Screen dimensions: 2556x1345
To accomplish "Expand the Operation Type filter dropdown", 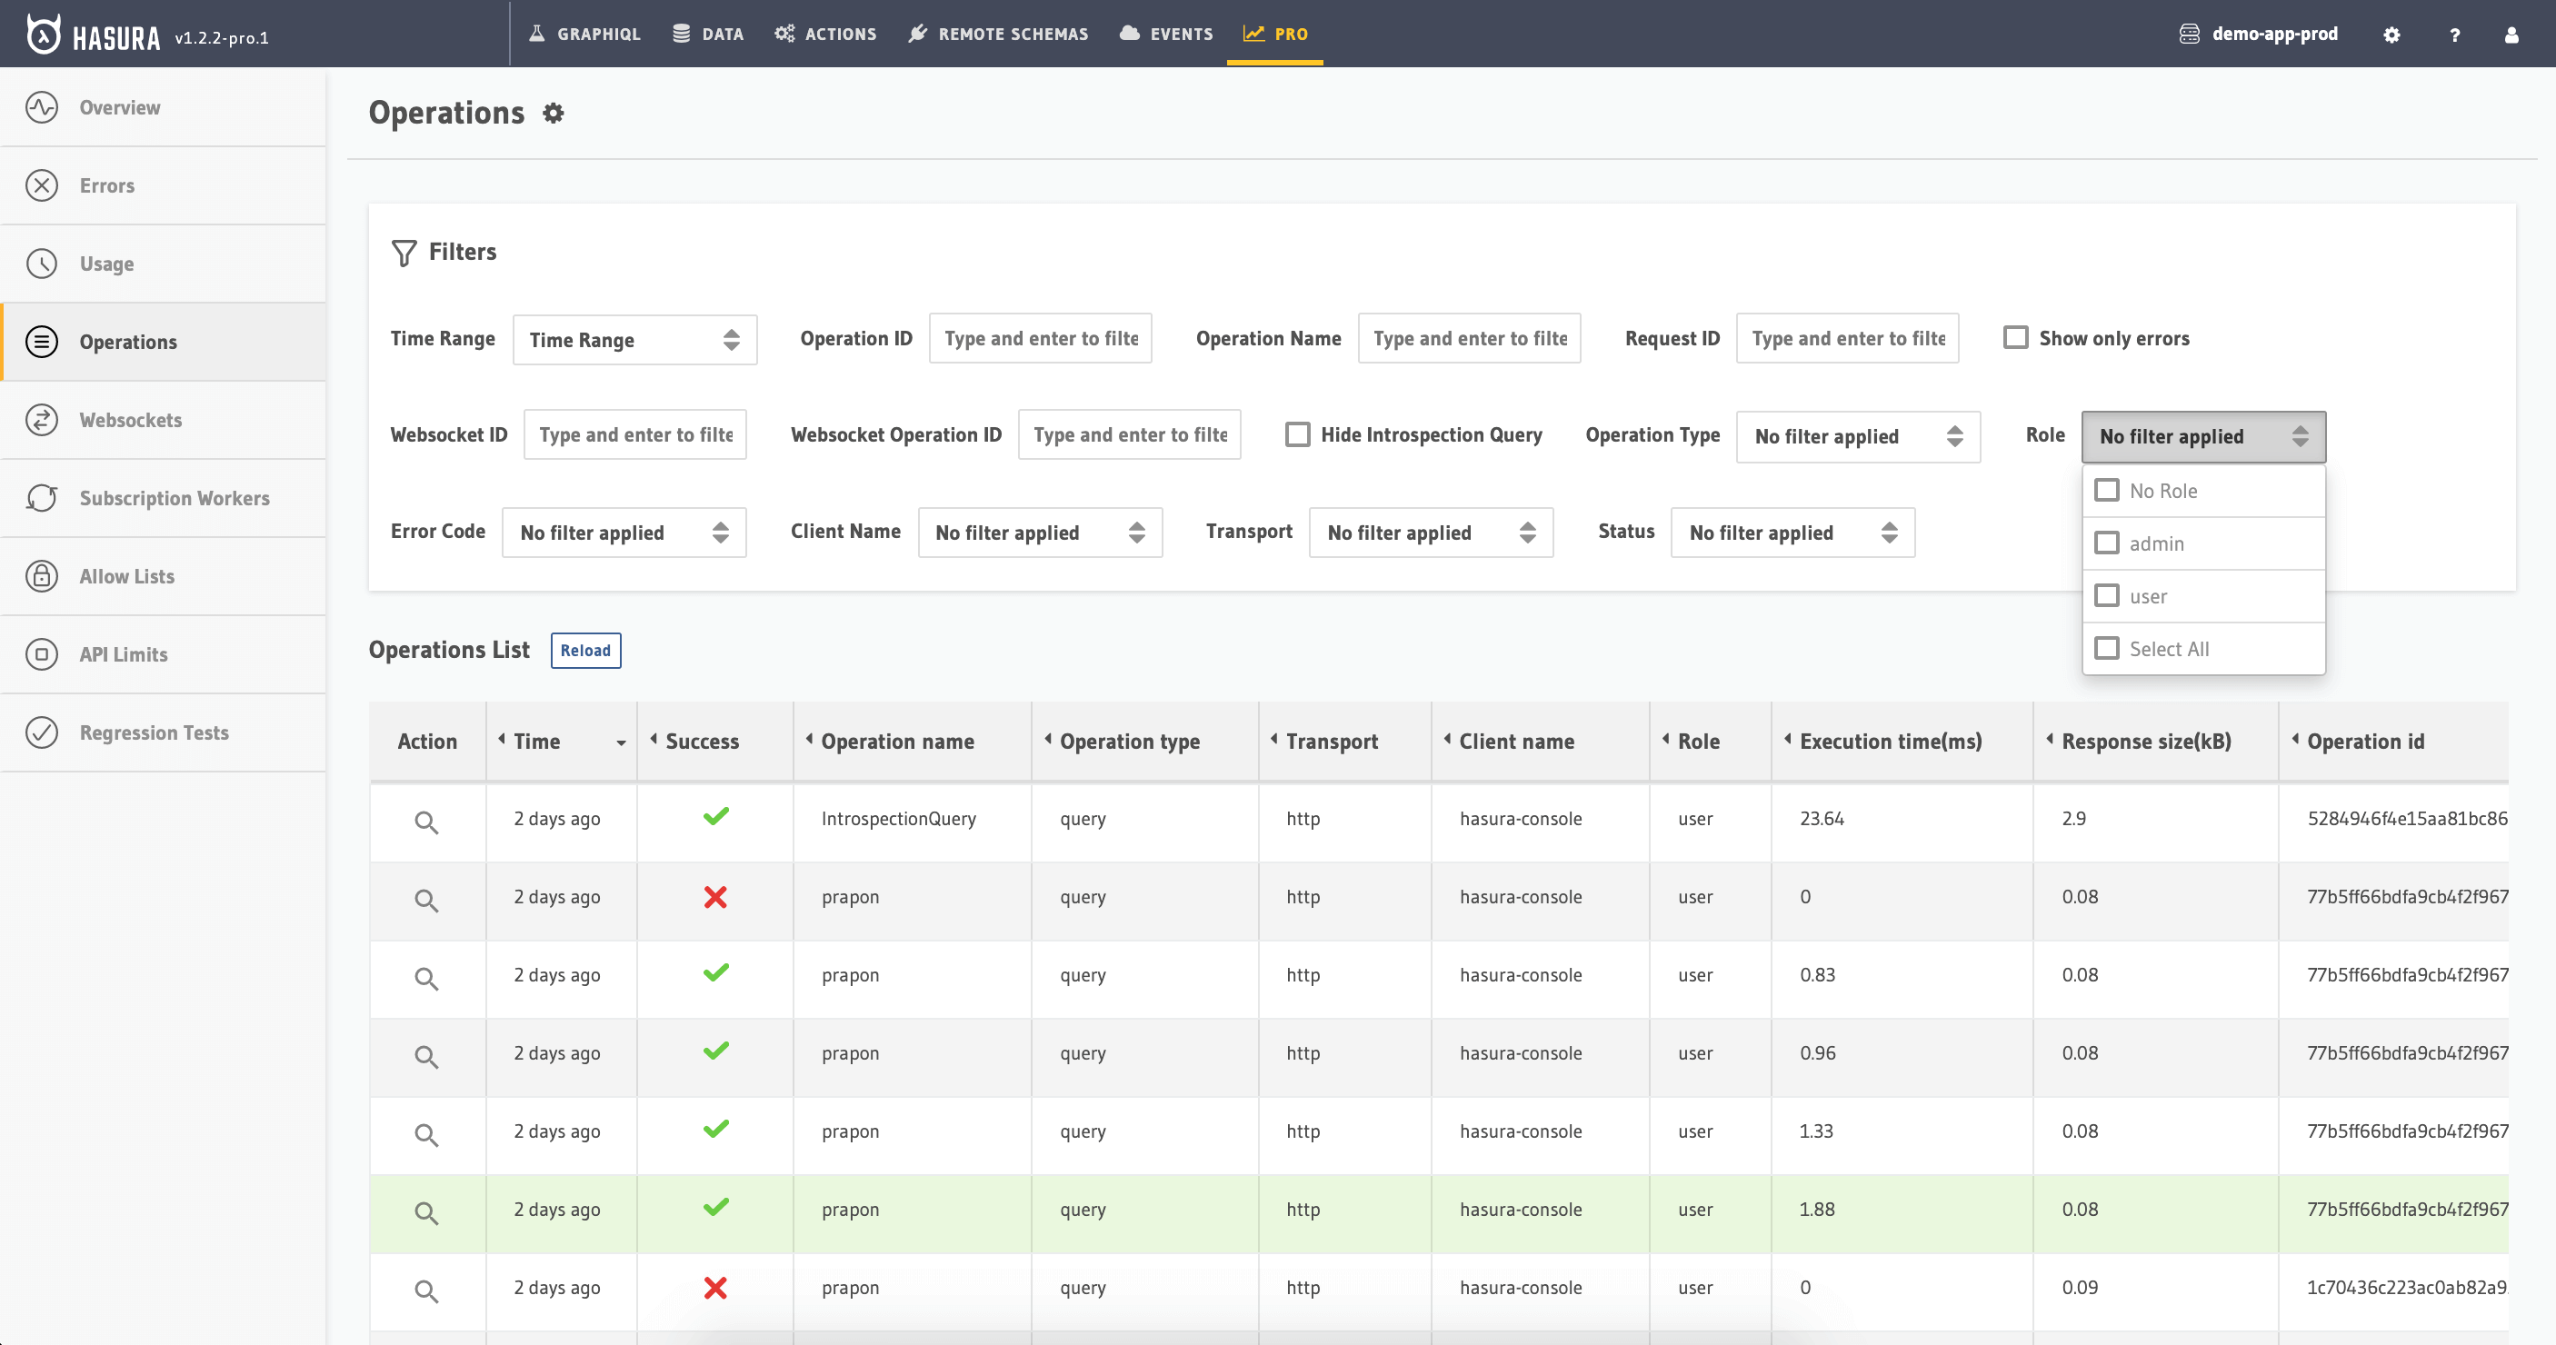I will (x=1858, y=436).
